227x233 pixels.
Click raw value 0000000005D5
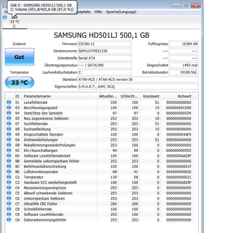179,151
